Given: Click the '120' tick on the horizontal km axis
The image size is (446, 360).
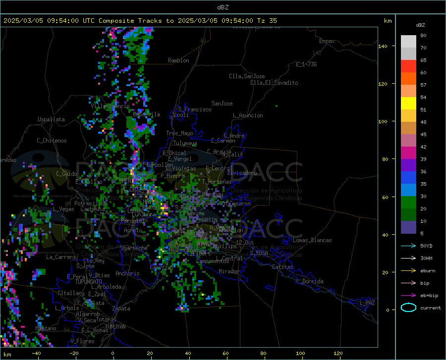Looking at the screenshot, I should click(338, 353).
